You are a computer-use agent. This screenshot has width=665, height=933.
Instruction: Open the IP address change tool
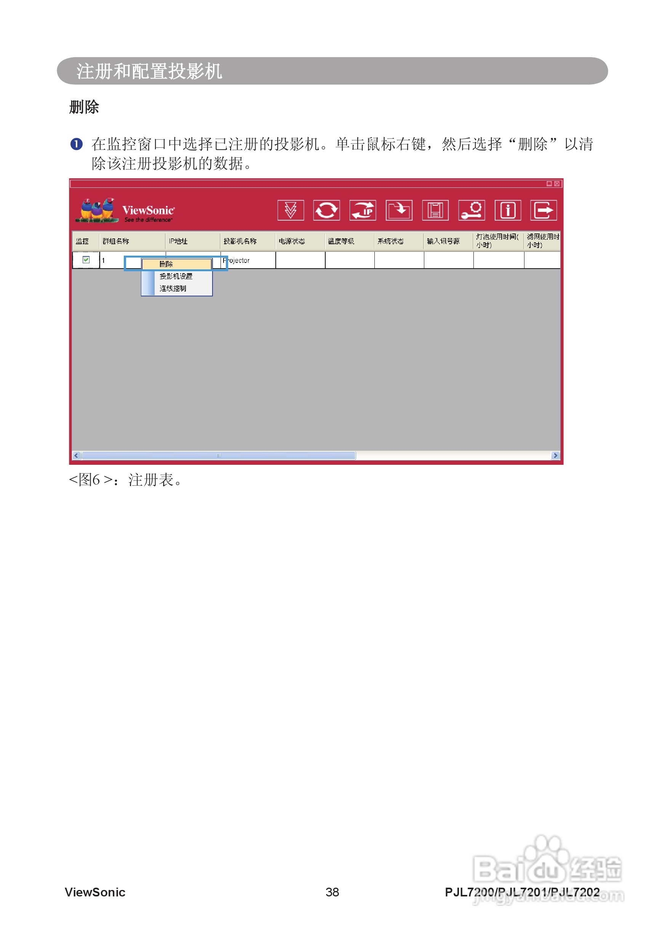(x=364, y=211)
